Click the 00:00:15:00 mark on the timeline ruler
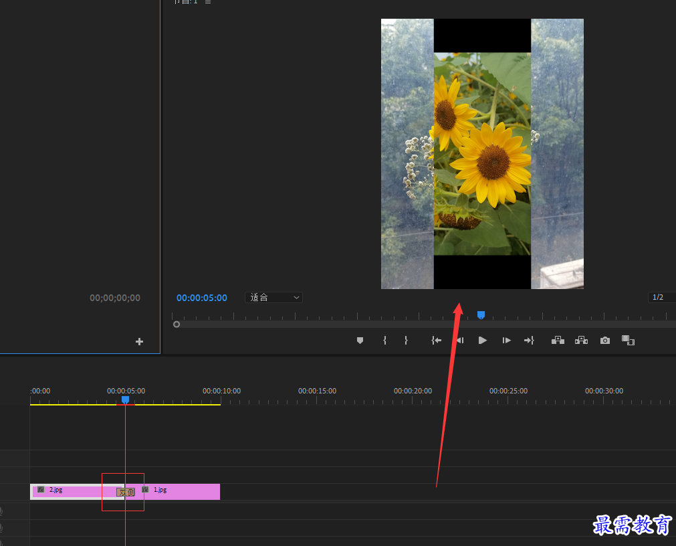Viewport: 676px width, 546px height. point(318,391)
